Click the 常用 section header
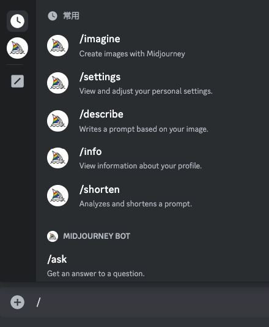 (71, 16)
